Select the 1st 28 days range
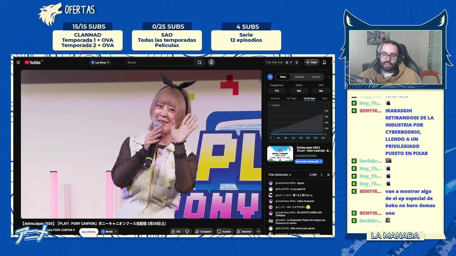Image resolution: width=456 pixels, height=256 pixels. (x=309, y=98)
